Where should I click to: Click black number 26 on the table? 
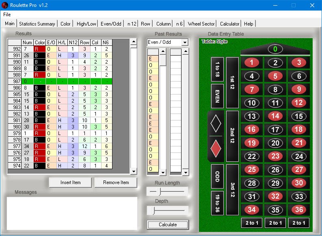tap(275, 169)
